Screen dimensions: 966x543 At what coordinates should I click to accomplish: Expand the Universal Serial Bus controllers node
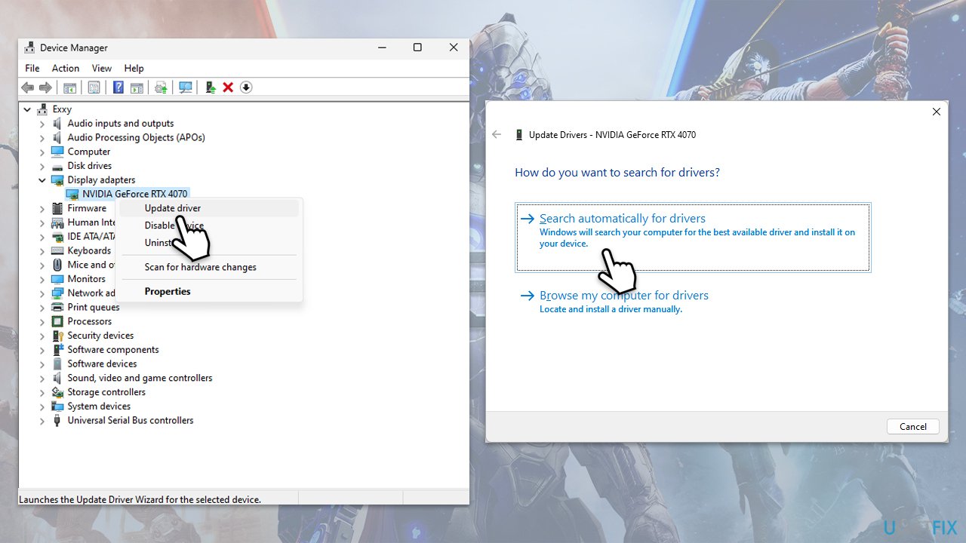pos(43,421)
